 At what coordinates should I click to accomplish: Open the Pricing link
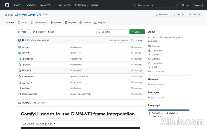coord(94,5)
